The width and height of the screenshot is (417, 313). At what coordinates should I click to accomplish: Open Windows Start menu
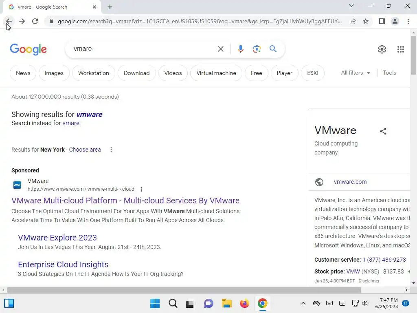pos(155,303)
